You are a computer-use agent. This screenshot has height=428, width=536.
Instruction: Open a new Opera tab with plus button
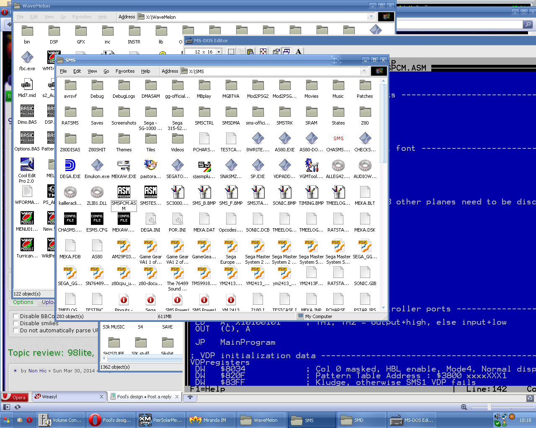[190, 397]
